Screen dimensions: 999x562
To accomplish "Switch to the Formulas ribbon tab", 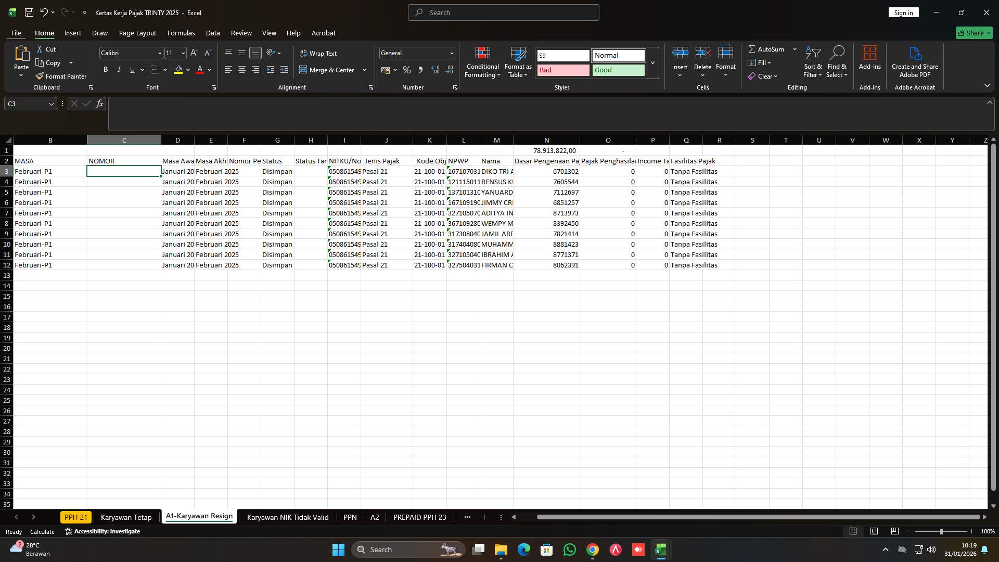I will [x=181, y=33].
